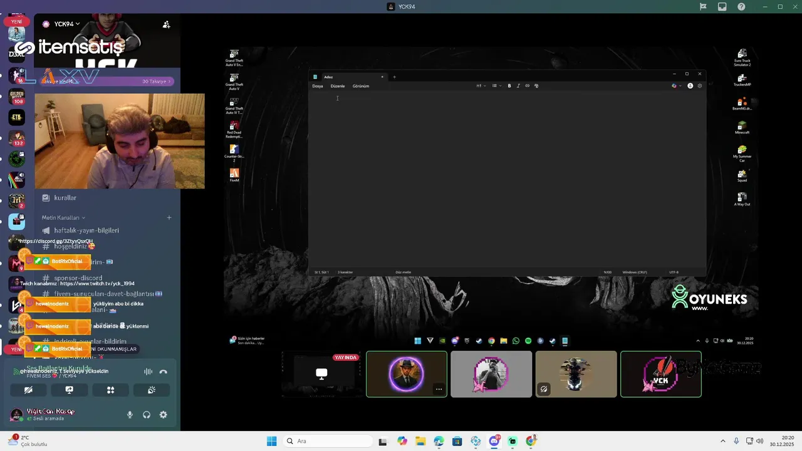Open Discord from the Windows taskbar
The width and height of the screenshot is (802, 451).
pos(494,441)
